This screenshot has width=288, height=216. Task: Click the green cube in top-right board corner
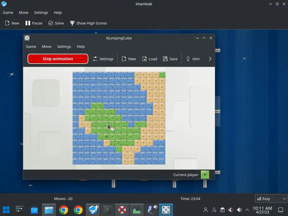(162, 75)
